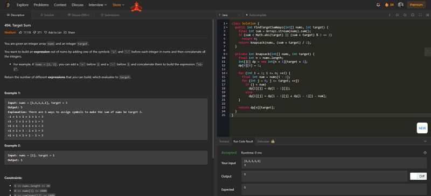
Task: Click the Add to List link
Action: 55,32
